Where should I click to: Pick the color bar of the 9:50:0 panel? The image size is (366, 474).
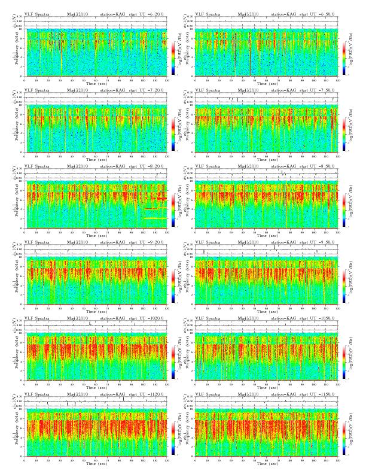tap(344, 286)
